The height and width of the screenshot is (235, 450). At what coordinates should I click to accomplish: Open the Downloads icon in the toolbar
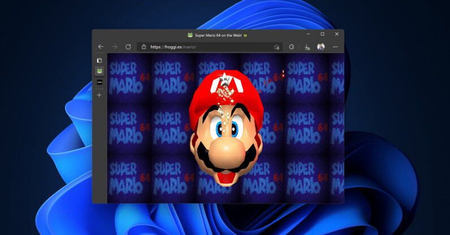point(307,47)
